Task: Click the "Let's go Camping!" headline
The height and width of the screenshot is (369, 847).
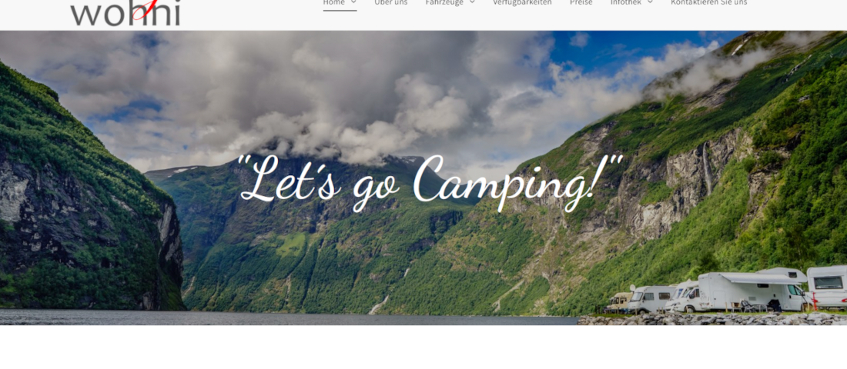Action: click(430, 182)
